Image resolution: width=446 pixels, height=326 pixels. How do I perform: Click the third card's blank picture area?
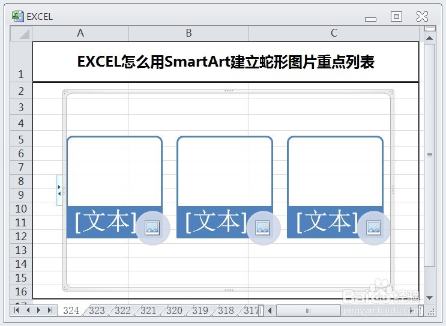pyautogui.click(x=335, y=171)
